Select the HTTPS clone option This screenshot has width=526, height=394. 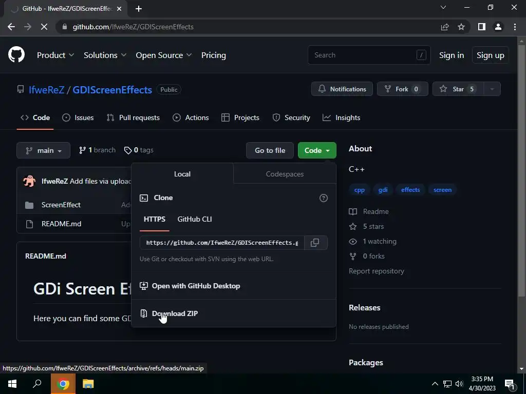[155, 219]
